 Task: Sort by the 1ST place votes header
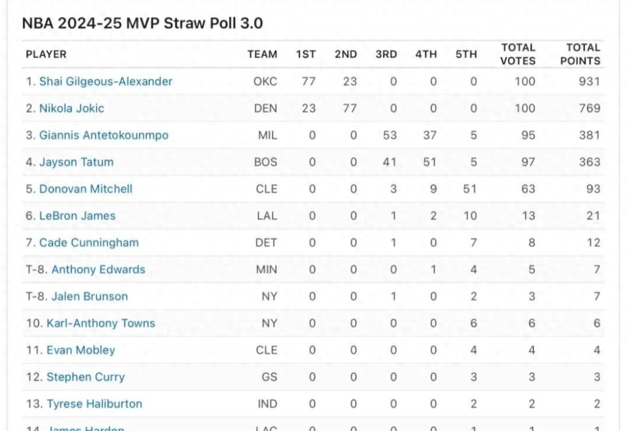coord(305,54)
